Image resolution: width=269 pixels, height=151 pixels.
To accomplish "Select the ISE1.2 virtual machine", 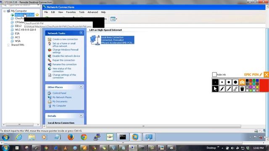I will click(18, 26).
